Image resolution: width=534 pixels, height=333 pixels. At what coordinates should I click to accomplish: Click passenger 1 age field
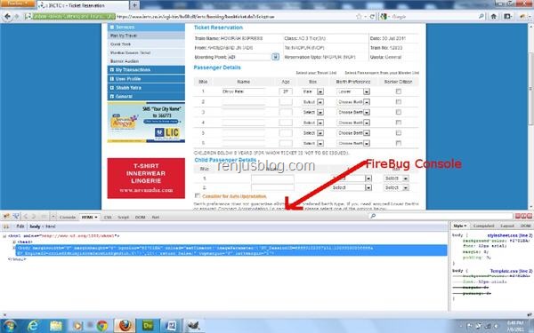coord(286,91)
